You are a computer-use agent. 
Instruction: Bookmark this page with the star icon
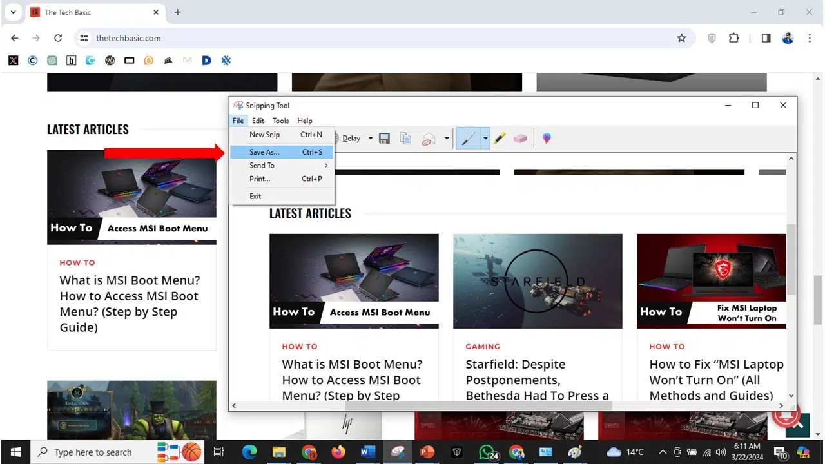(x=681, y=38)
